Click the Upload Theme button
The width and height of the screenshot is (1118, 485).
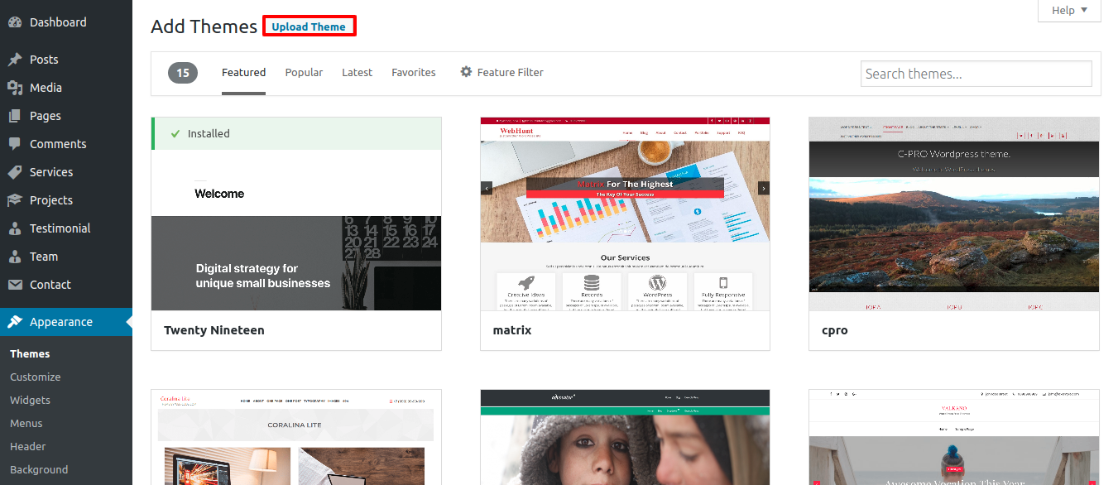(x=309, y=26)
